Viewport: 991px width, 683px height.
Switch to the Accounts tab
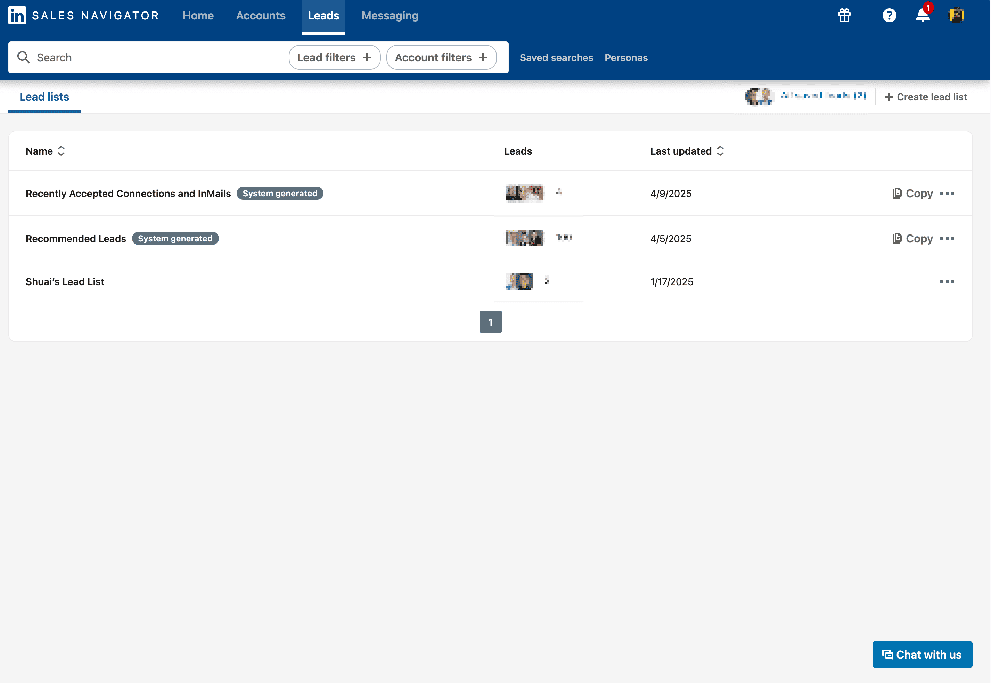point(261,16)
